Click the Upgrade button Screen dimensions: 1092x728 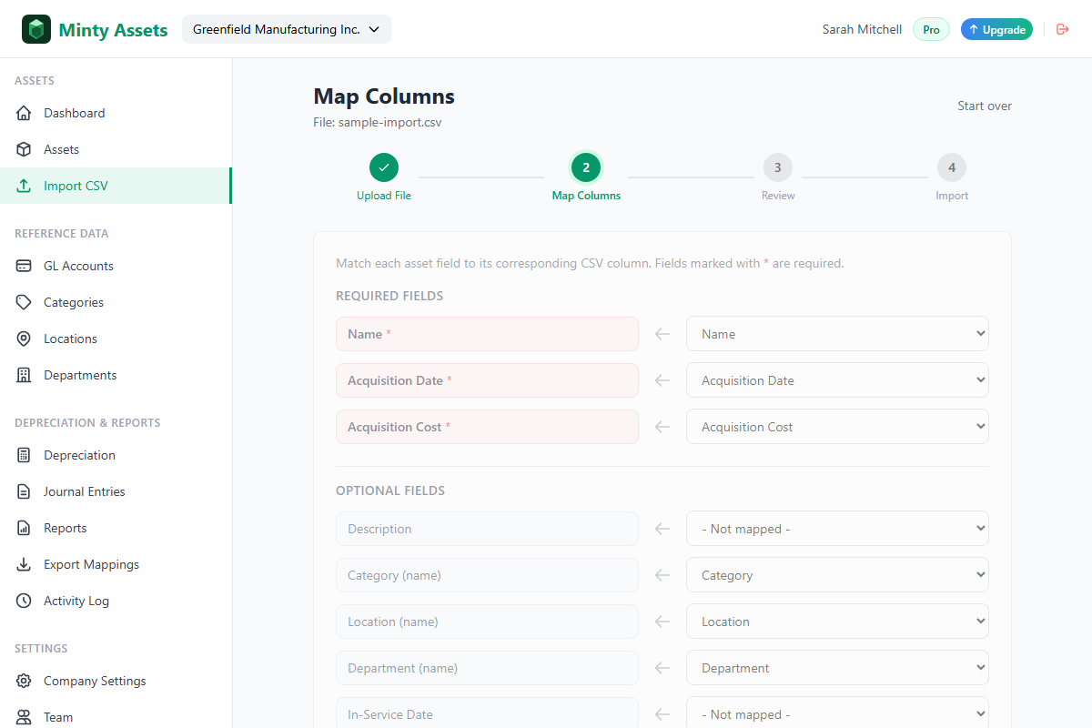[997, 29]
